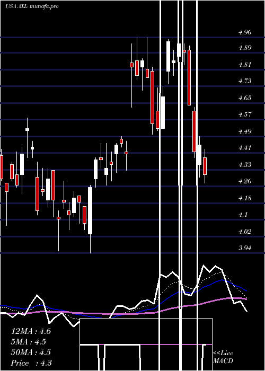Click the 4.49 price axis label

pos(245,131)
